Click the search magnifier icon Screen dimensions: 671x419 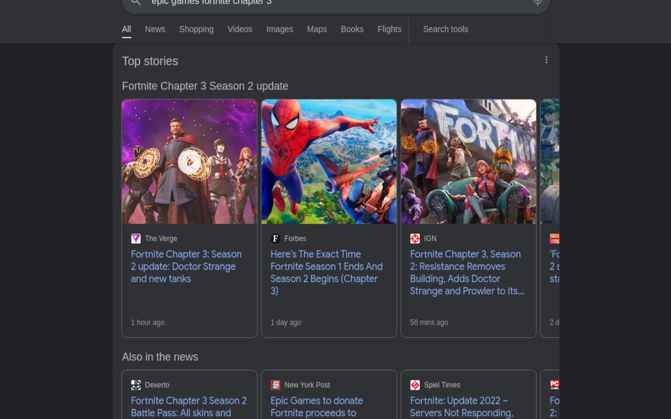click(136, 2)
